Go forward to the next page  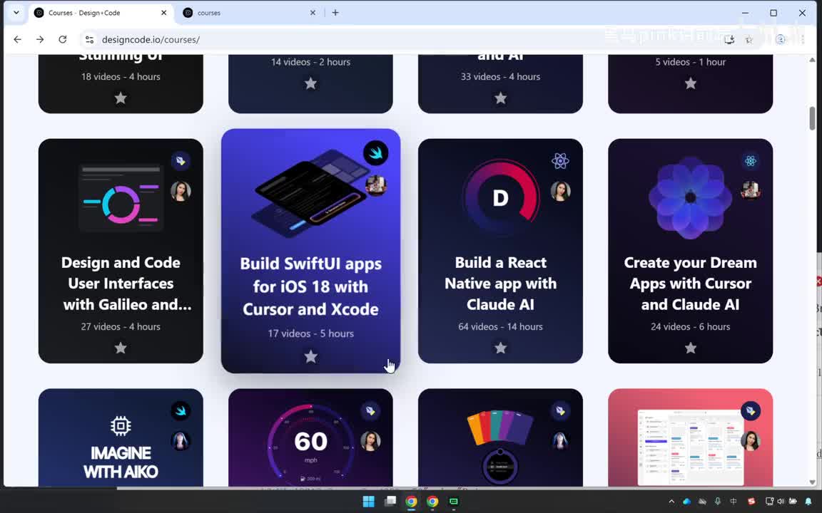point(40,39)
